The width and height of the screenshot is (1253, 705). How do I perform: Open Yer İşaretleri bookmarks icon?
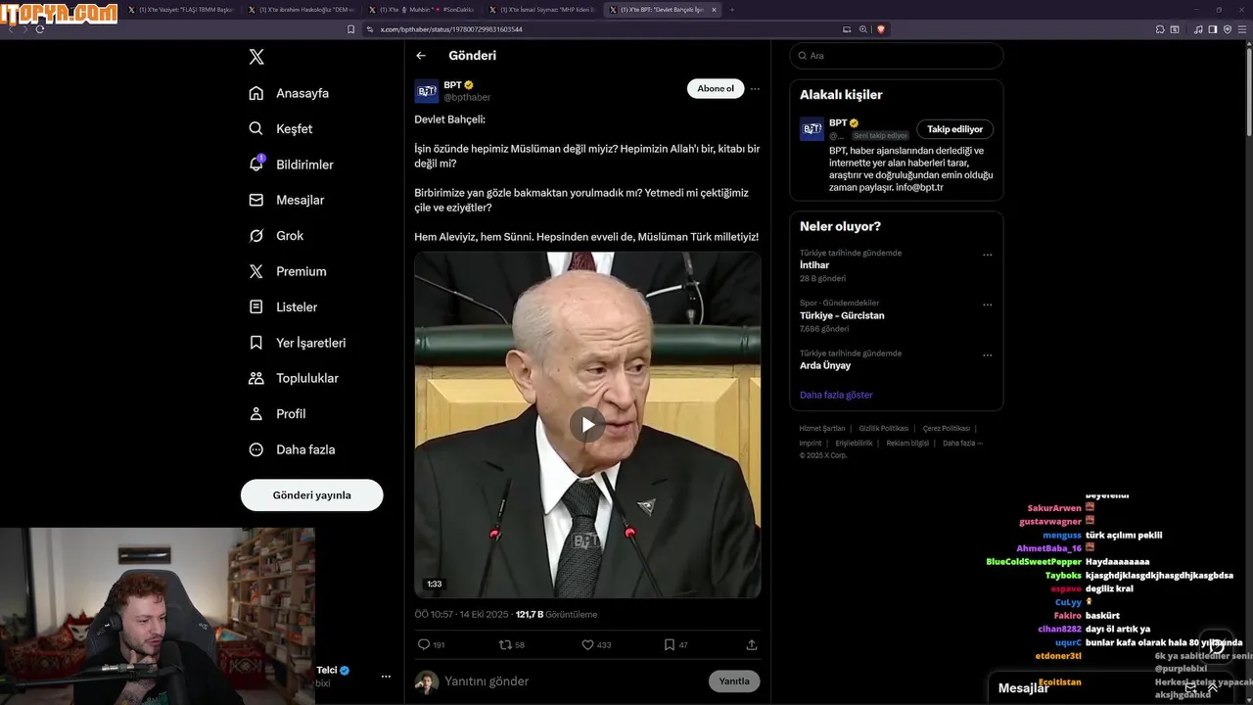256,343
